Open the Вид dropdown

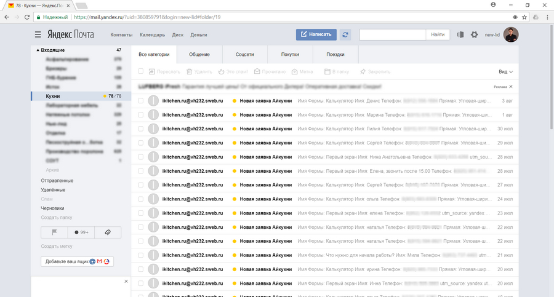point(505,72)
